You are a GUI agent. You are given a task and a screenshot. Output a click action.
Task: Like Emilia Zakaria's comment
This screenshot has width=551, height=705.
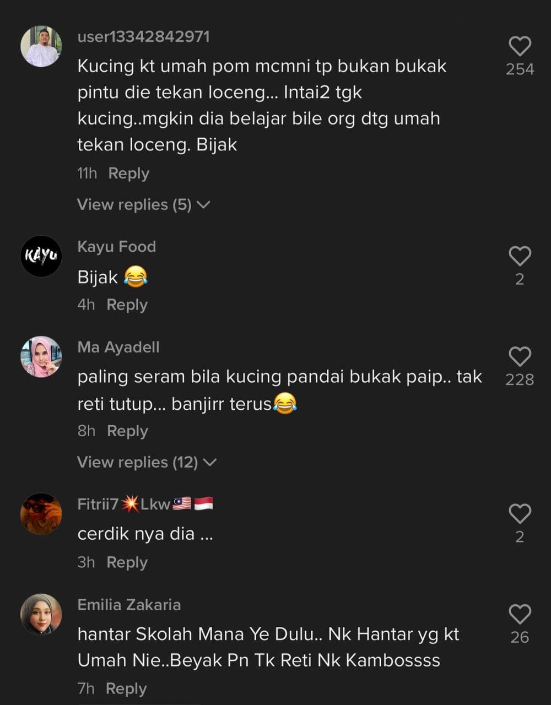pyautogui.click(x=520, y=614)
